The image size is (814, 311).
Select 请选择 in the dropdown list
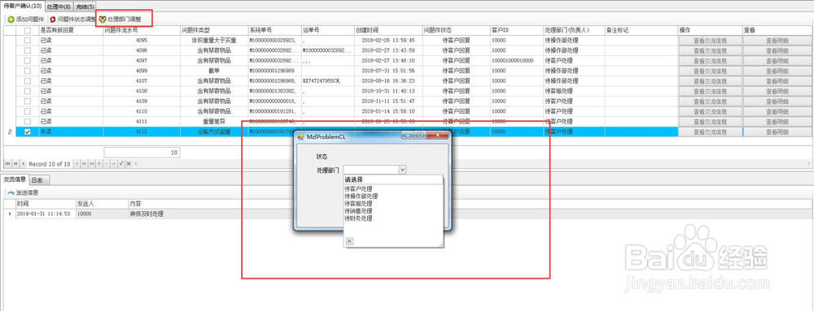pyautogui.click(x=393, y=180)
